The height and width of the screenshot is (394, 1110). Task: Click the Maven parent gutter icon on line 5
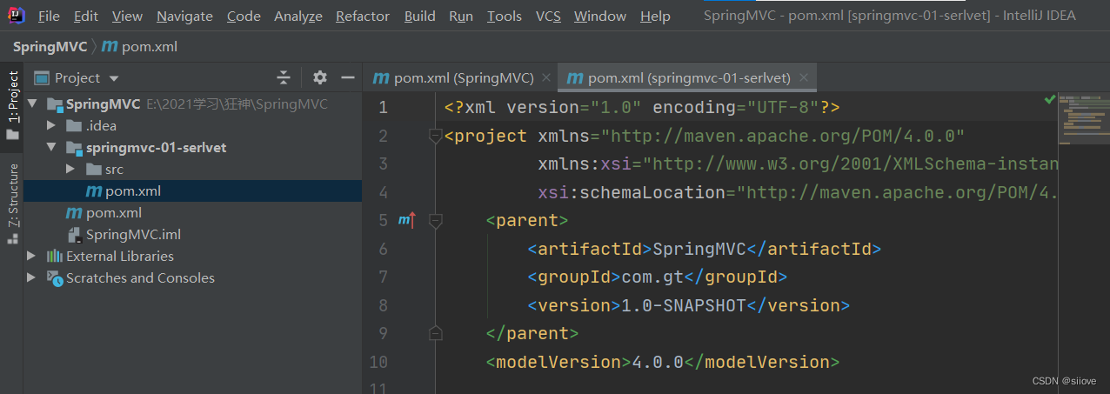pos(406,221)
